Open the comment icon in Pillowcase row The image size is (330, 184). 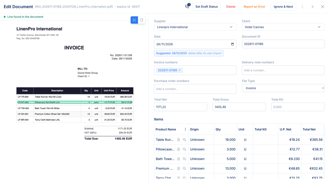click(x=185, y=149)
